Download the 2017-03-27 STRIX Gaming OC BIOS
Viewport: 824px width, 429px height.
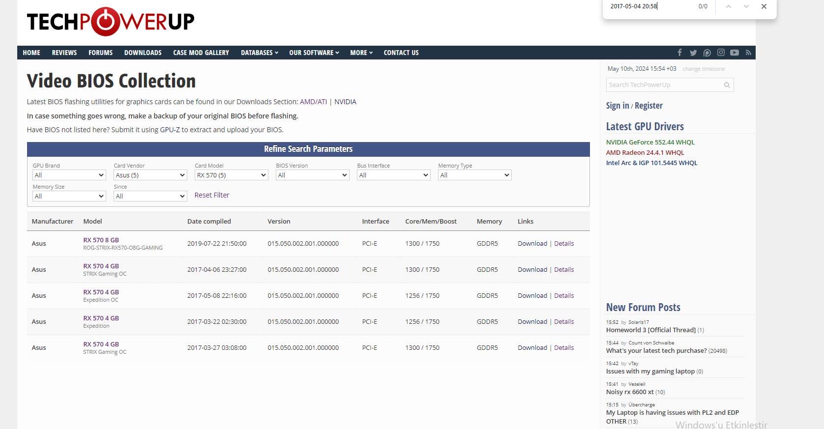(532, 347)
